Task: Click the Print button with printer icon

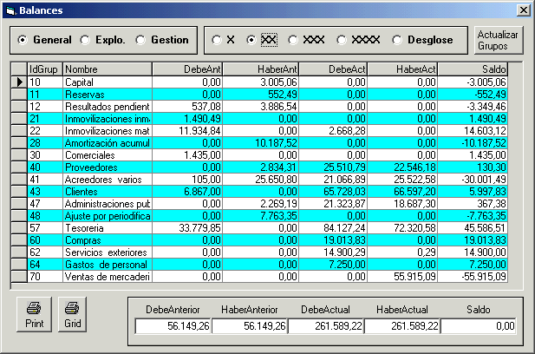Action: tap(33, 313)
